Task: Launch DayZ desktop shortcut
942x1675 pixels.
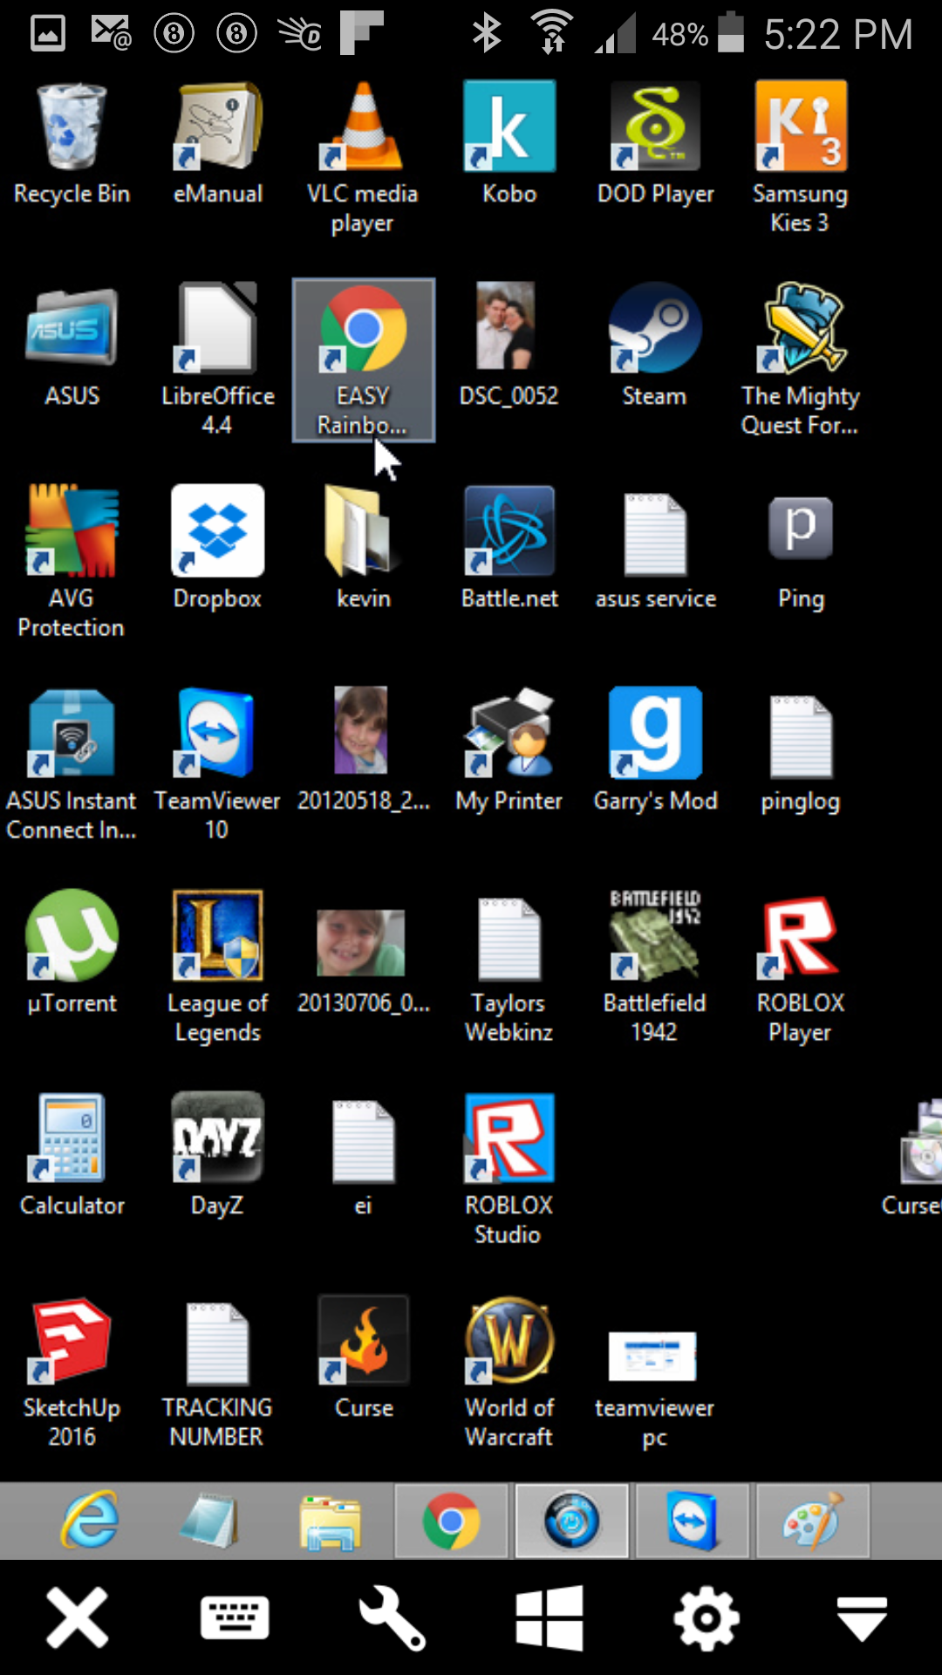Action: [x=218, y=1156]
